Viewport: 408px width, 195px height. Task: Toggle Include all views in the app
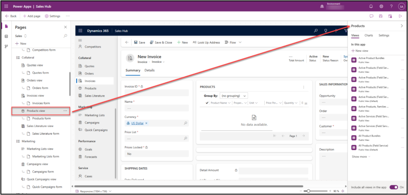(394, 187)
